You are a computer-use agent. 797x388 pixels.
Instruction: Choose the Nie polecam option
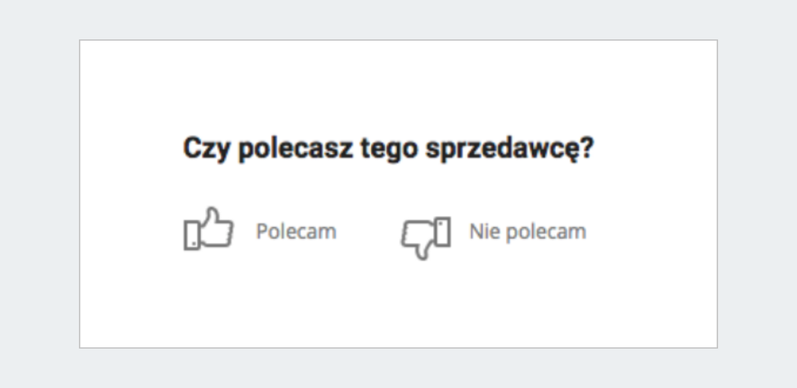tap(494, 237)
